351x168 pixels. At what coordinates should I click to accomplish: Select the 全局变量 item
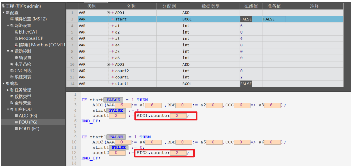click(23, 103)
